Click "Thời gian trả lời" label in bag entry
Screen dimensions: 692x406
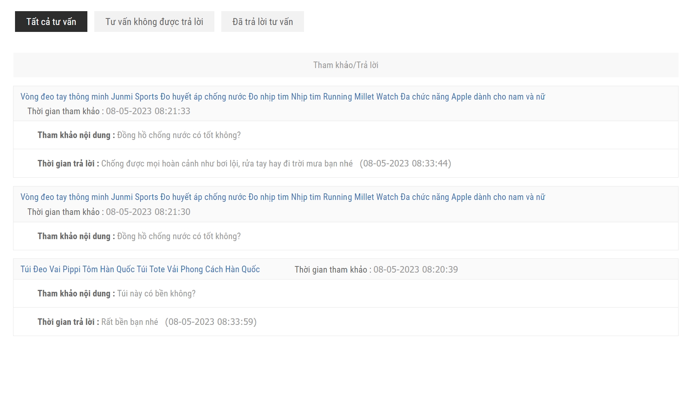[68, 322]
